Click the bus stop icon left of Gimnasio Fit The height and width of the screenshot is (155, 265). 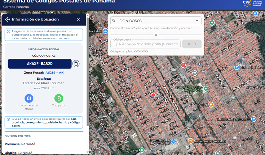pos(98,149)
